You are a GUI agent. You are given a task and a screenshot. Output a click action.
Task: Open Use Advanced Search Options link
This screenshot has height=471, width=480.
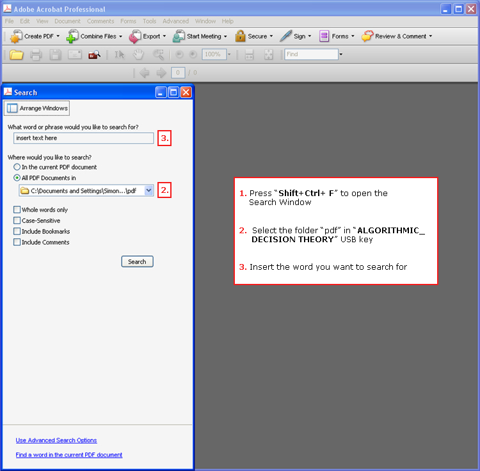[56, 440]
